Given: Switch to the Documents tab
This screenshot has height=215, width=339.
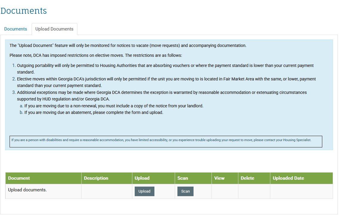Looking at the screenshot, I should point(16,29).
